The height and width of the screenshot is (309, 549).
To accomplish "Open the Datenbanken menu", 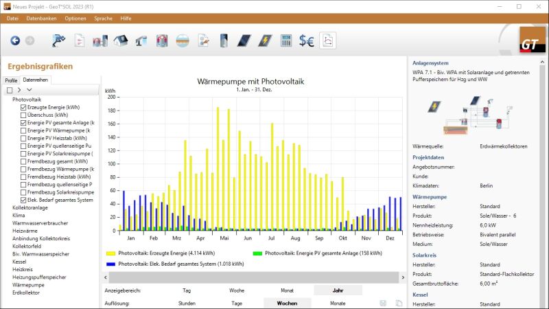I will click(x=40, y=18).
